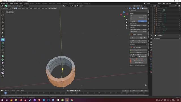Image resolution: width=181 pixels, height=102 pixels.
Task: Switch to the Shading workspace tab
Action: (59, 4)
